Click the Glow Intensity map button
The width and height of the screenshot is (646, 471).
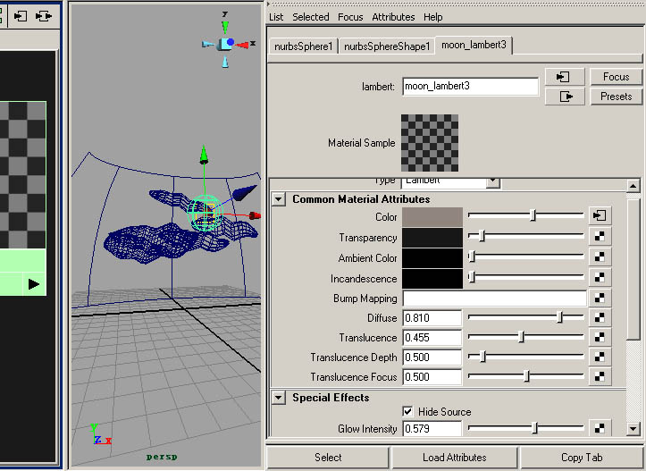[x=600, y=429]
